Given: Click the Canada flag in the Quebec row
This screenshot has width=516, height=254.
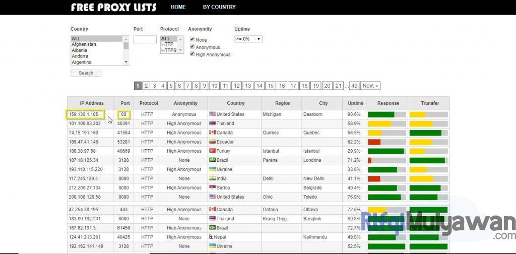Looking at the screenshot, I should 212,133.
